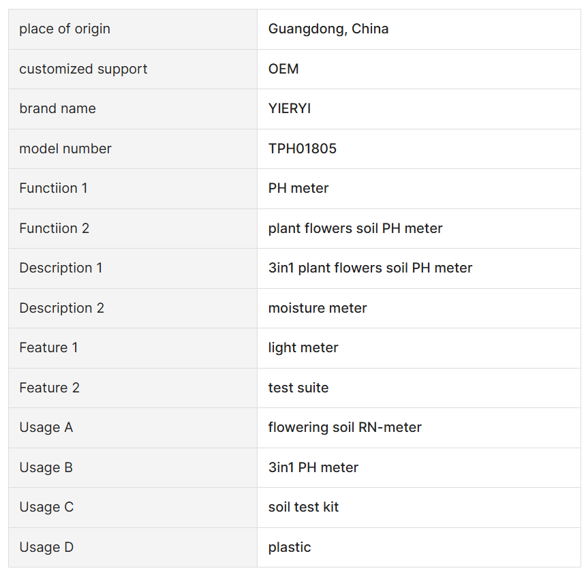Click the 'moisture meter' value
Viewport: 586px width, 575px height.
click(x=318, y=308)
